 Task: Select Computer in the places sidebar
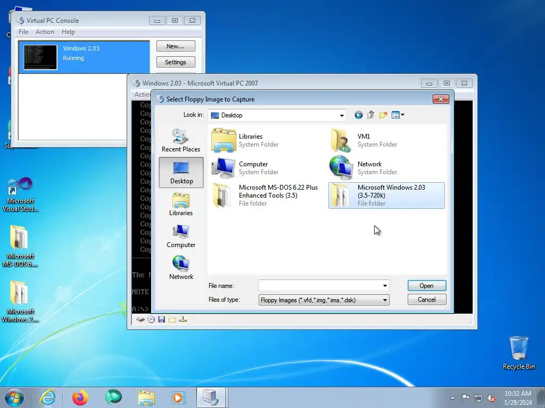tap(181, 236)
